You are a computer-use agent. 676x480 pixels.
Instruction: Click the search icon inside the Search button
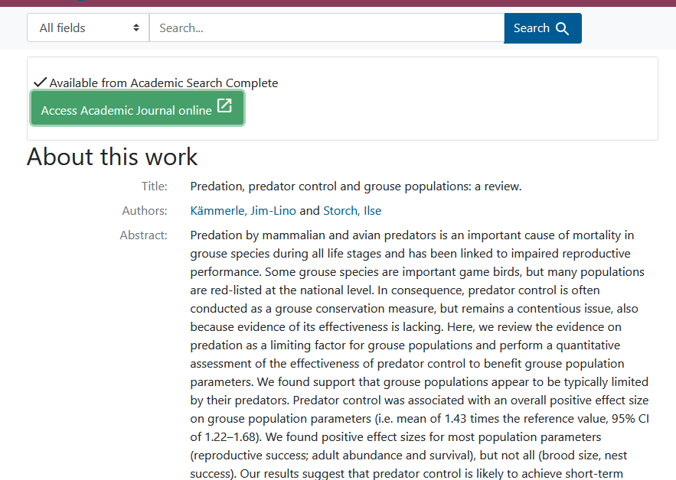coord(563,28)
